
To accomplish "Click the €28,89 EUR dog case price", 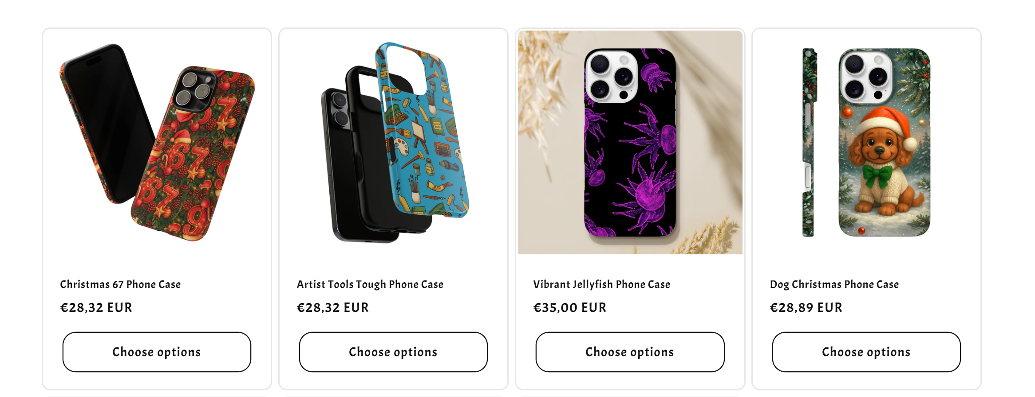I will (x=806, y=307).
